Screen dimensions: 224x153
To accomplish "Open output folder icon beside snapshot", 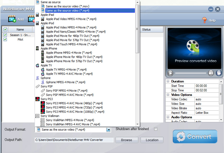I will [219, 73].
